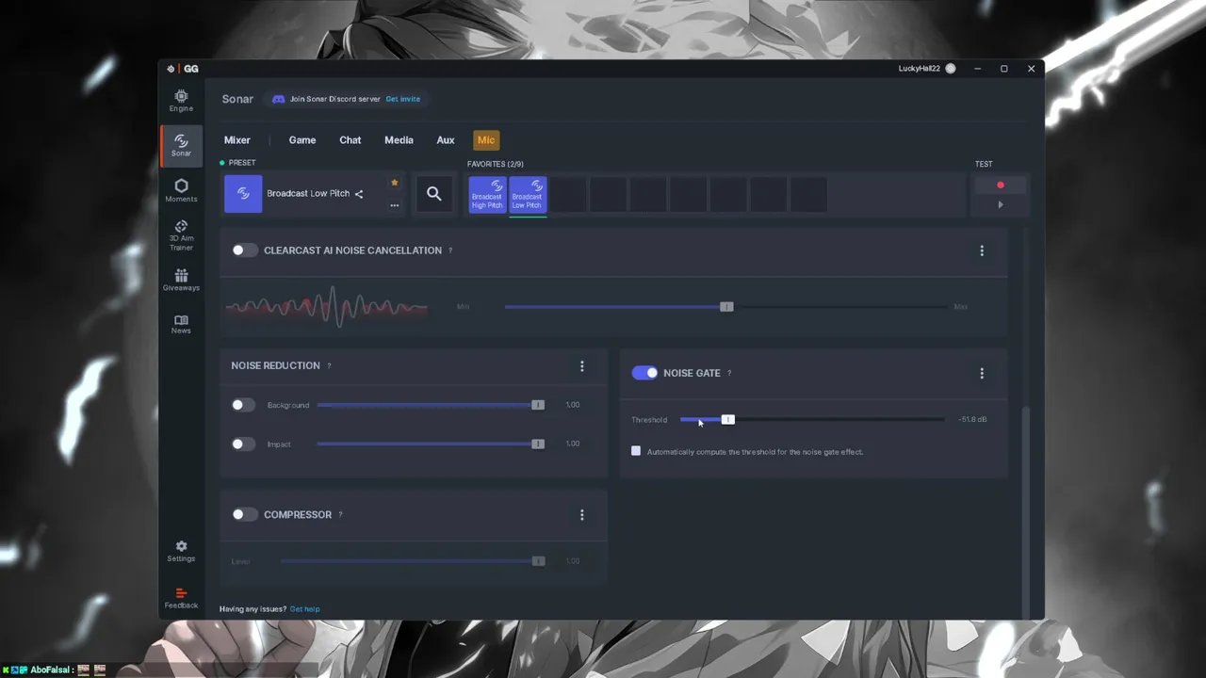Click the ClearCast noise cancellation slider

pos(725,307)
